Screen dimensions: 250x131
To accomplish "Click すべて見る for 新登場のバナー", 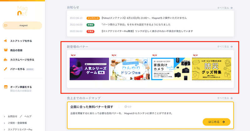I will pyautogui.click(x=223, y=47).
